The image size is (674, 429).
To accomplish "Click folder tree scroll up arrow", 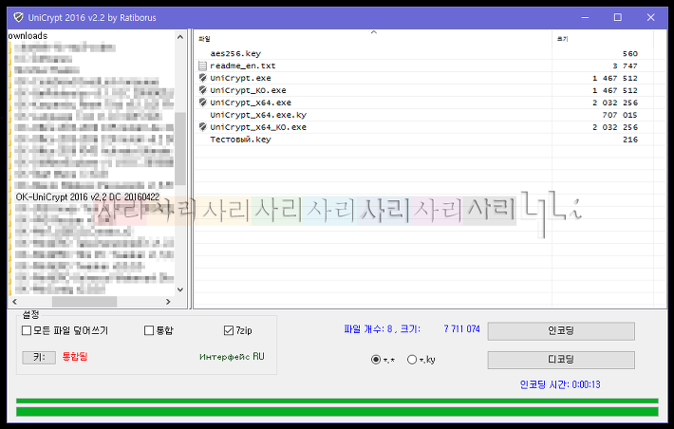I will (x=180, y=37).
